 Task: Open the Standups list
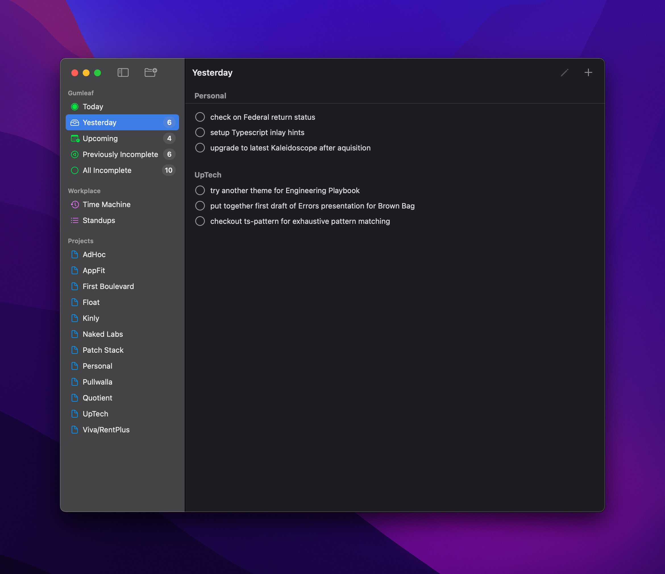99,220
